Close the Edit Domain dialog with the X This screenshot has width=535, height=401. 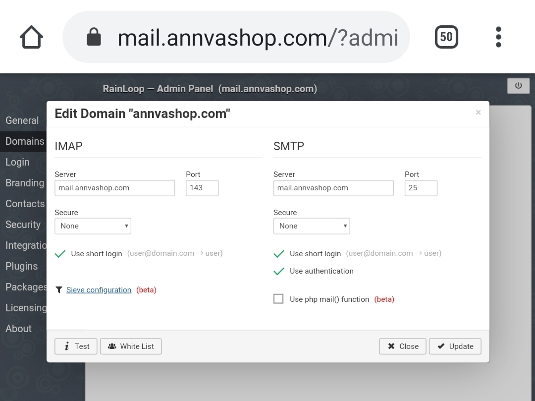tap(478, 112)
